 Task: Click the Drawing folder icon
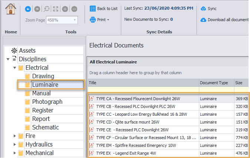click(x=27, y=76)
